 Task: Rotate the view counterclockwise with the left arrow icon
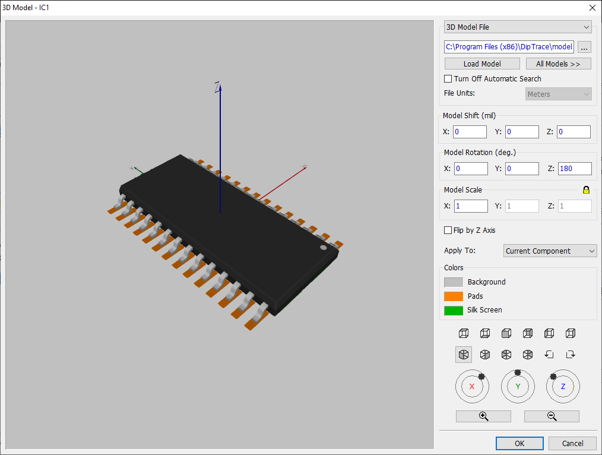coord(549,355)
